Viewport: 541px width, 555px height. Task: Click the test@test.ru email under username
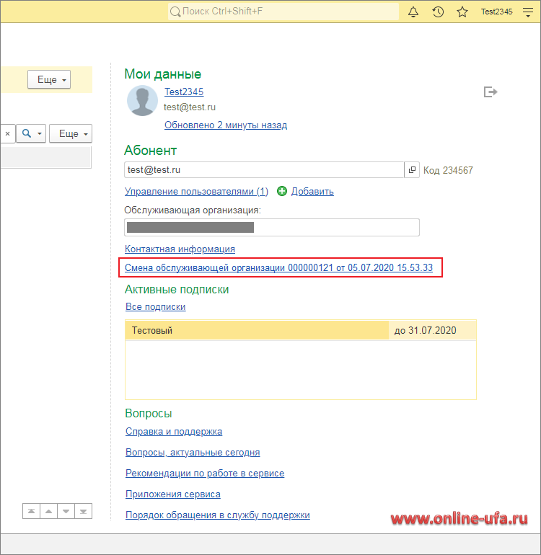[x=190, y=107]
